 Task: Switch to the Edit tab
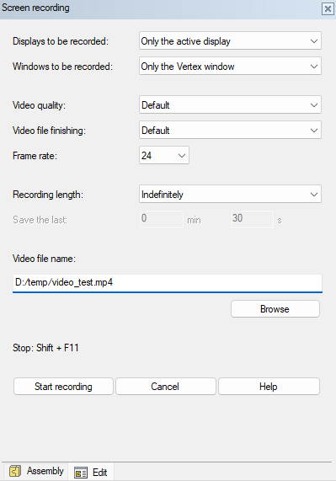click(x=91, y=472)
